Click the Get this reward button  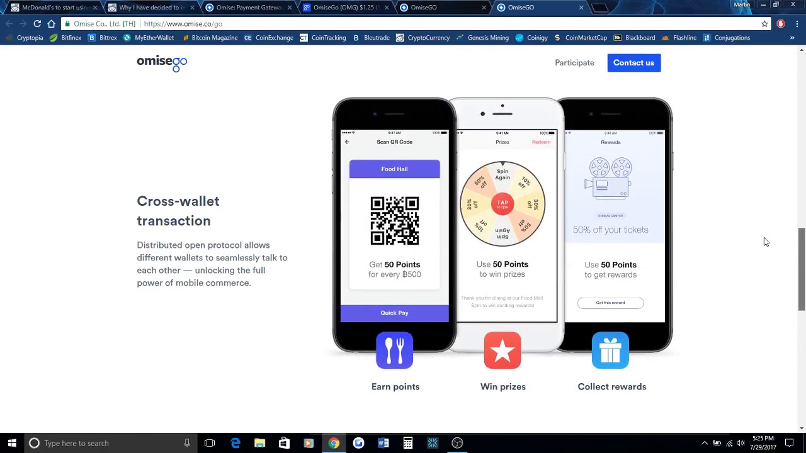click(x=610, y=303)
